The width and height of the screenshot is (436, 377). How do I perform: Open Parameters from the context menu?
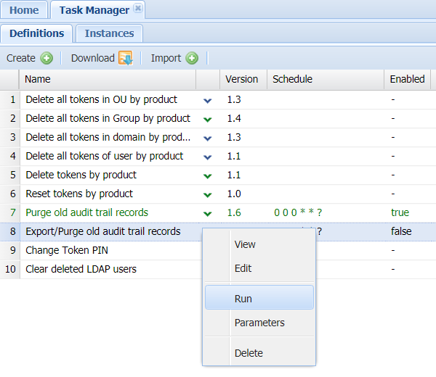pos(259,323)
